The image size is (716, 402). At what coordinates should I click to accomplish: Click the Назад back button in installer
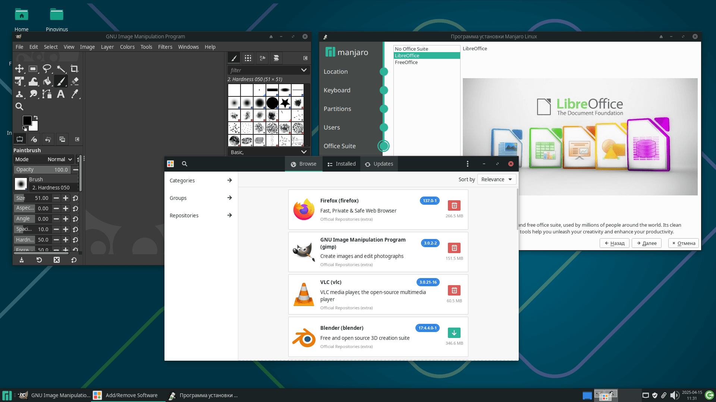coord(615,243)
